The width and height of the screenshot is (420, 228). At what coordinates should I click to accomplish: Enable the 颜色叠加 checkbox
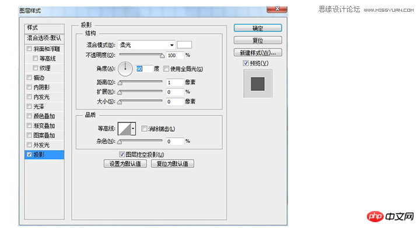(x=29, y=116)
